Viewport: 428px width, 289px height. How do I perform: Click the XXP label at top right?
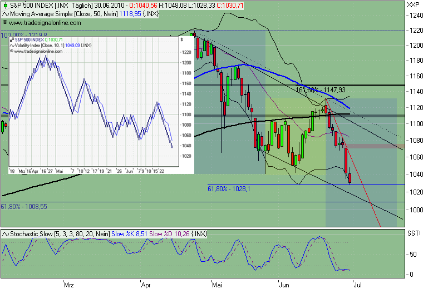[413, 5]
